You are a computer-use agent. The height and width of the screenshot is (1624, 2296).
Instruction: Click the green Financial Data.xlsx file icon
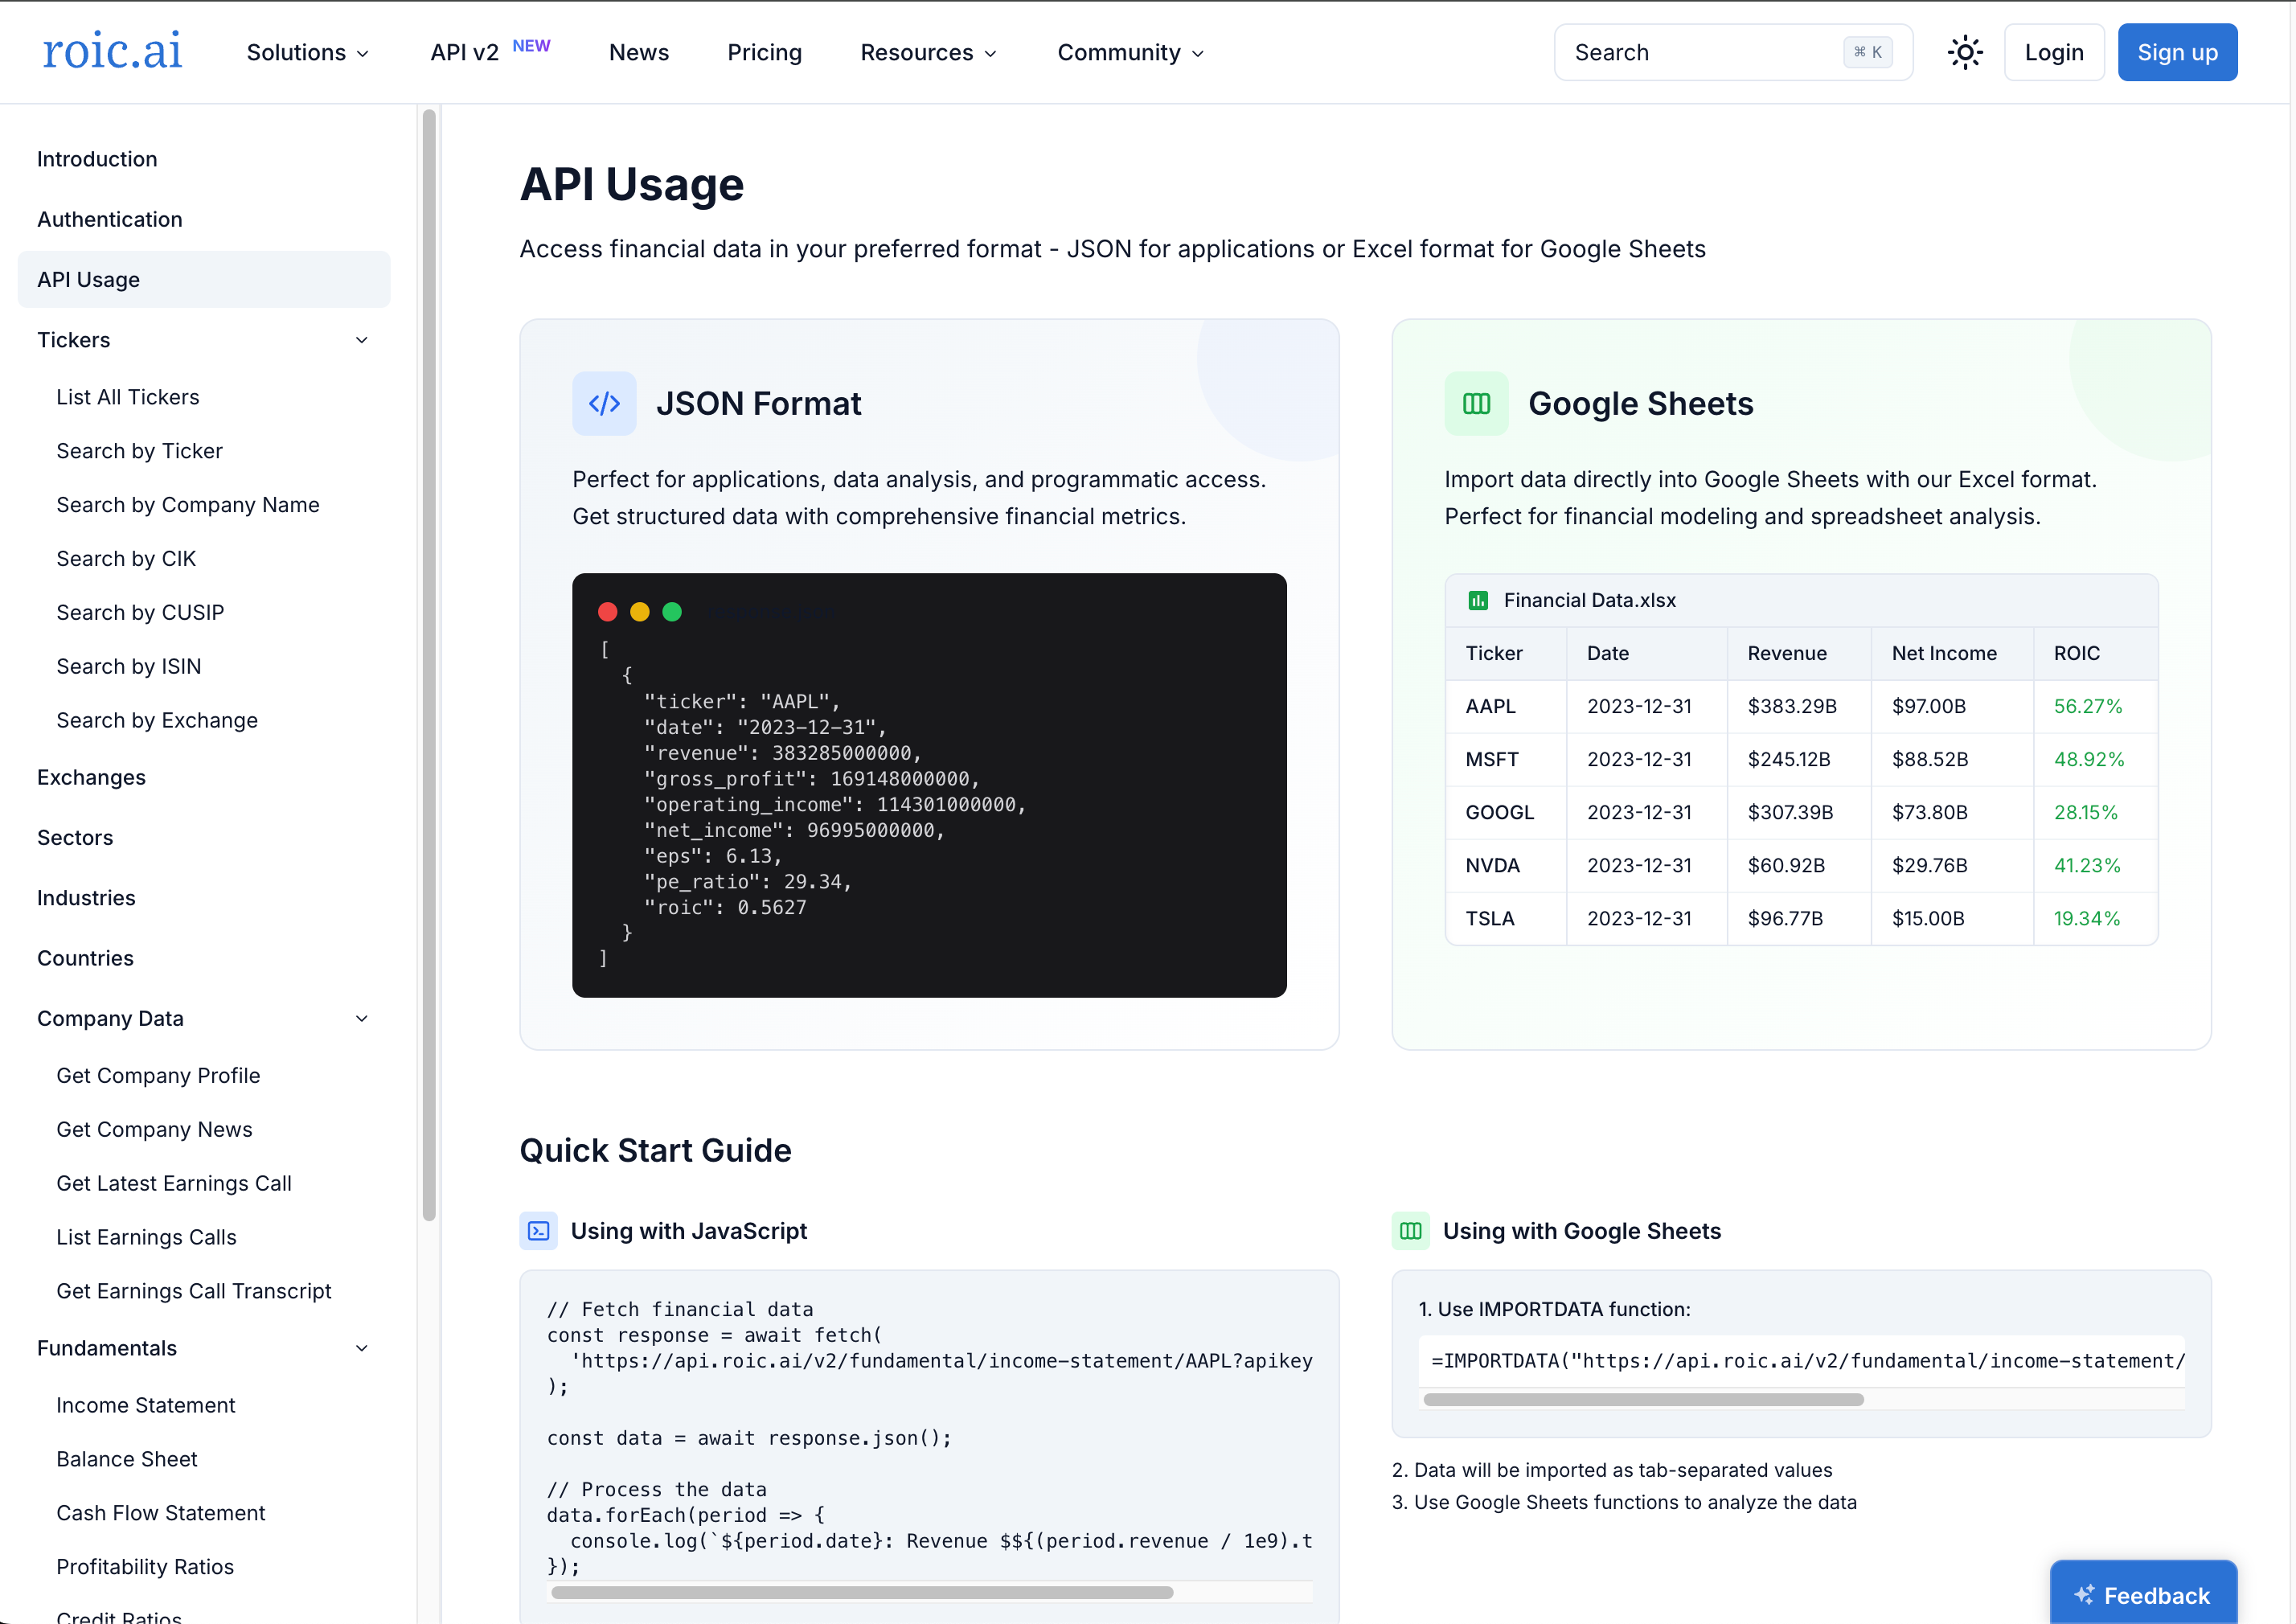coord(1477,600)
